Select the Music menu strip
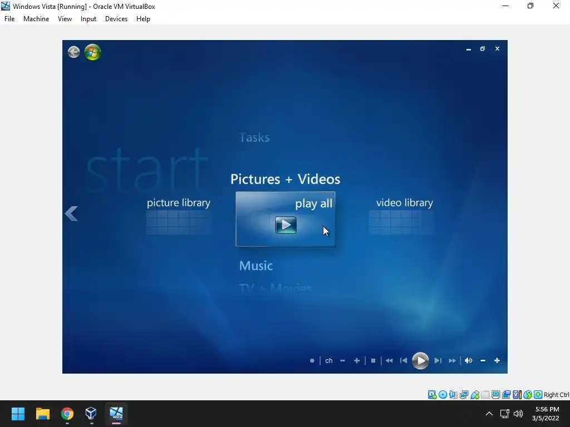The image size is (570, 427). pyautogui.click(x=256, y=266)
